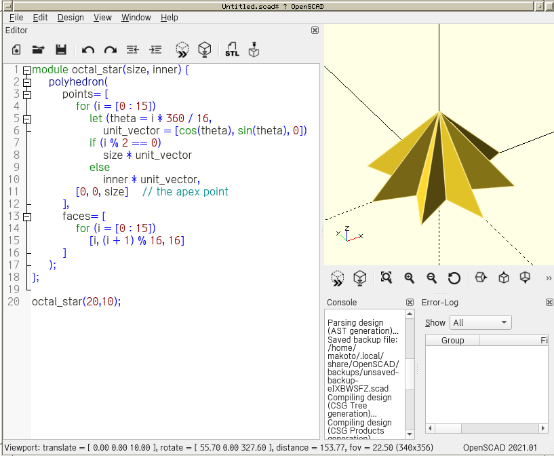Open the Show All dropdown in Error-Log
The width and height of the screenshot is (554, 456).
click(481, 322)
